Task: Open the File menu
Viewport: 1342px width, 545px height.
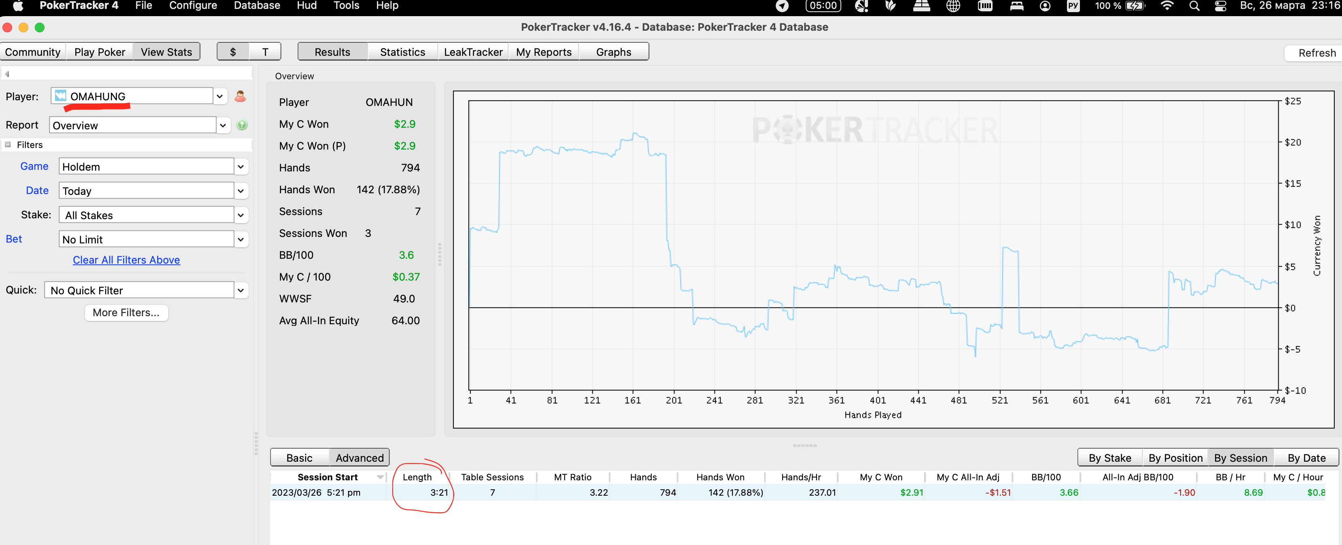Action: (x=143, y=6)
